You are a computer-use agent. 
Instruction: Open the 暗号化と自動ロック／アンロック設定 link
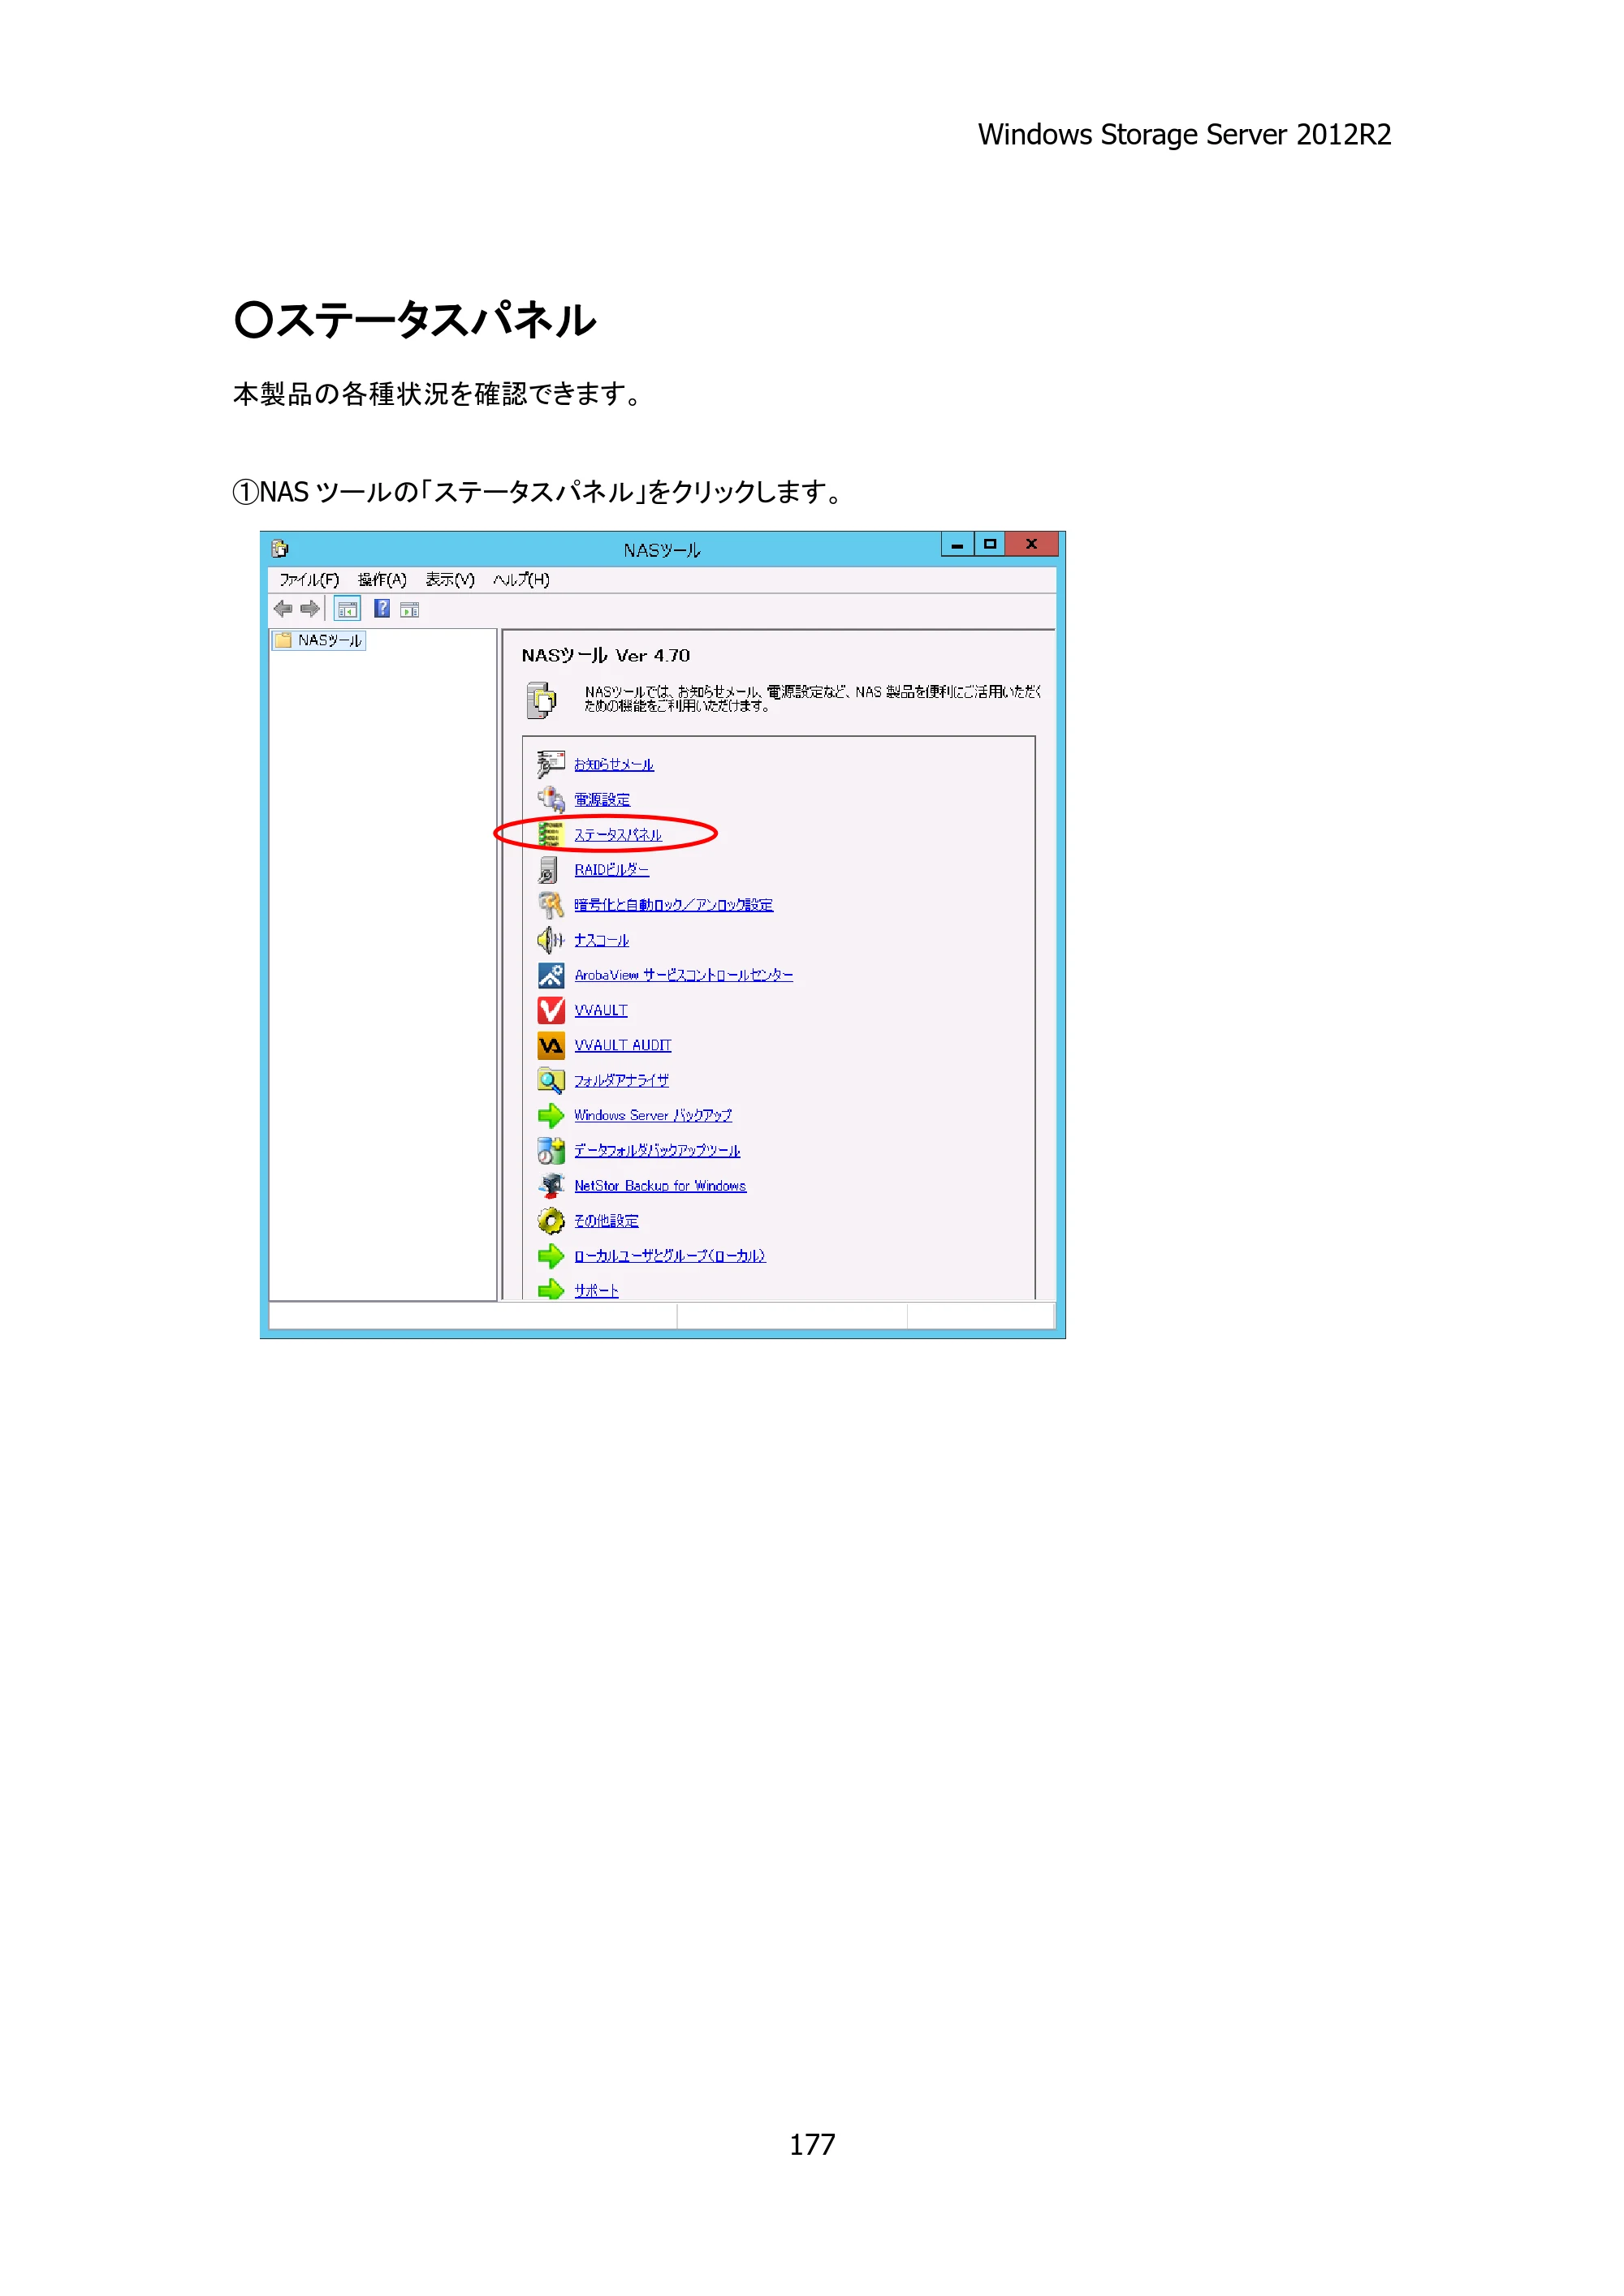[673, 905]
